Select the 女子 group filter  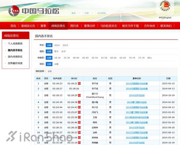pyautogui.click(x=64, y=52)
